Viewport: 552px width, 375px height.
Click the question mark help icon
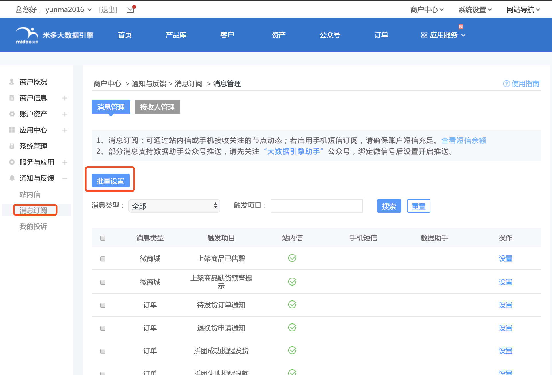pos(506,84)
